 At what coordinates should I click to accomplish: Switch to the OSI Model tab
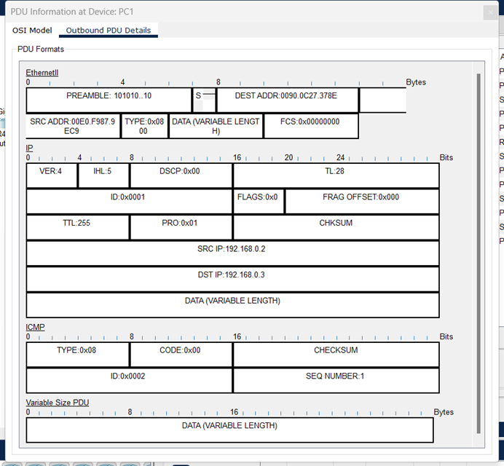pos(32,30)
